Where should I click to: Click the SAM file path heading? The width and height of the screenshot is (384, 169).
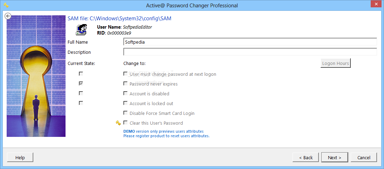[119, 18]
